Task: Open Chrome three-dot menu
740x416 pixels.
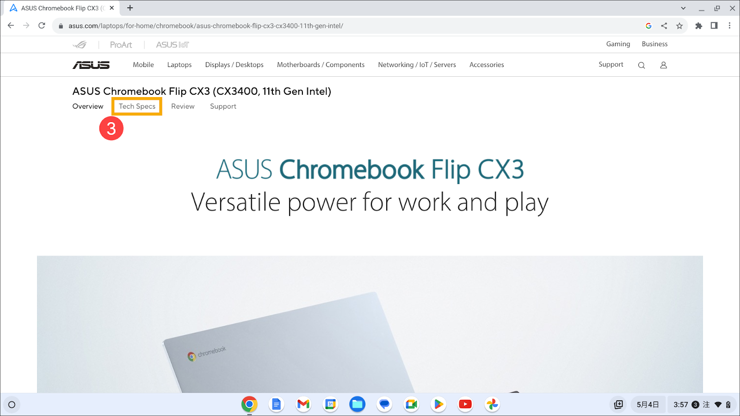Action: pos(729,26)
